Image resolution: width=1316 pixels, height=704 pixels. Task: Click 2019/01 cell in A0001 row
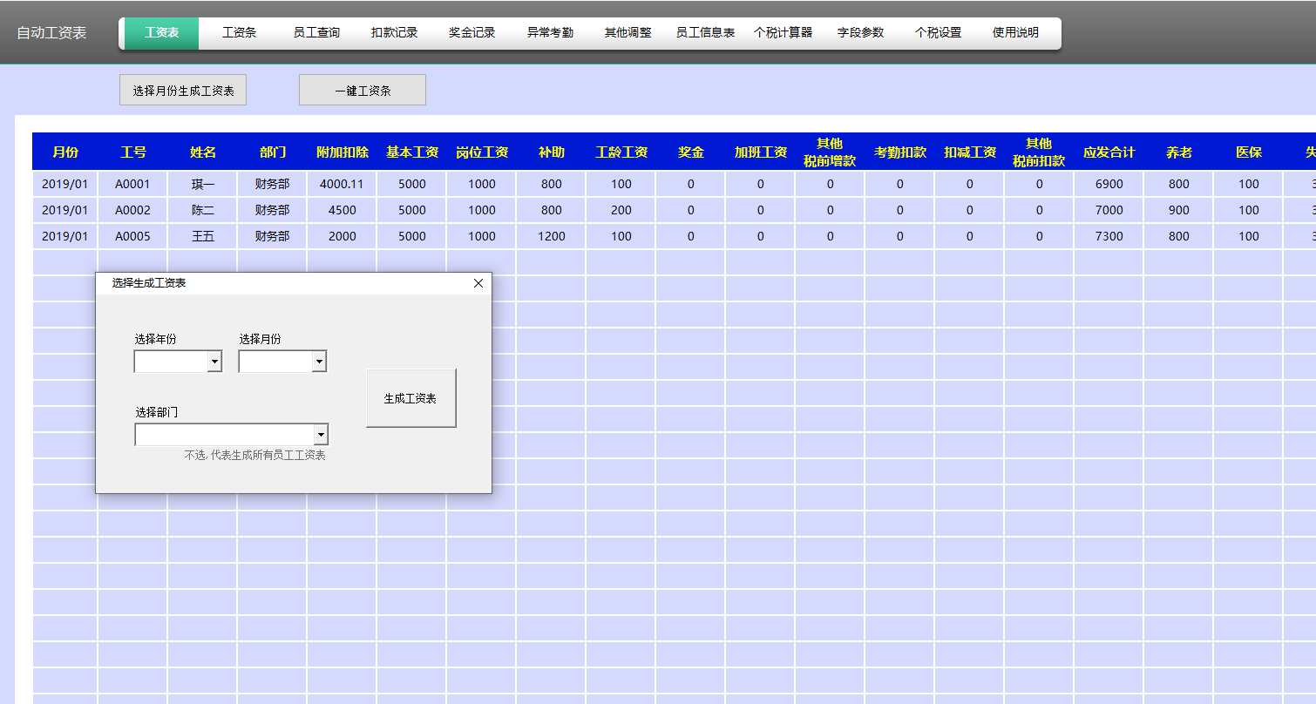point(64,184)
